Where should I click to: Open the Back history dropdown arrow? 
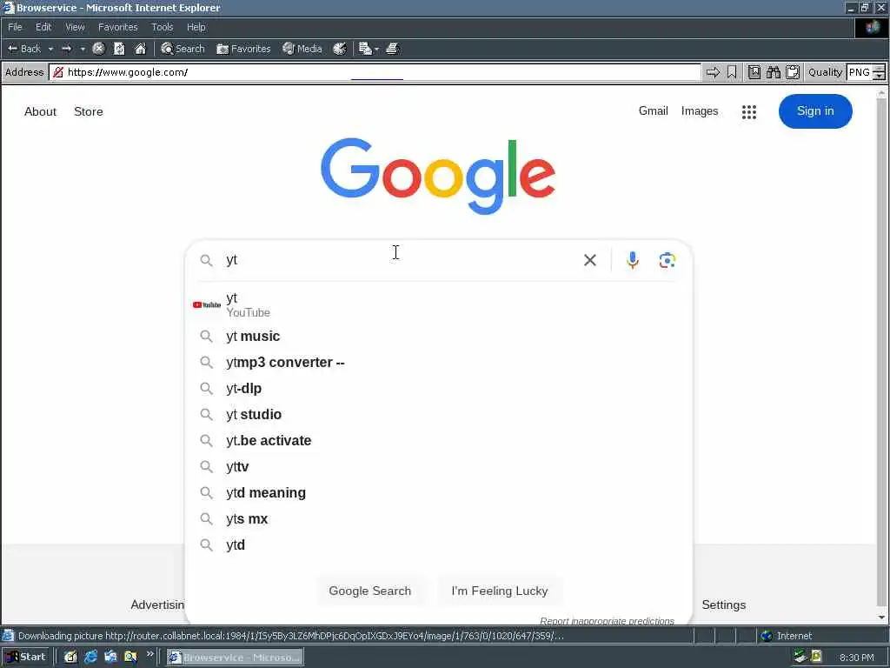(x=50, y=49)
